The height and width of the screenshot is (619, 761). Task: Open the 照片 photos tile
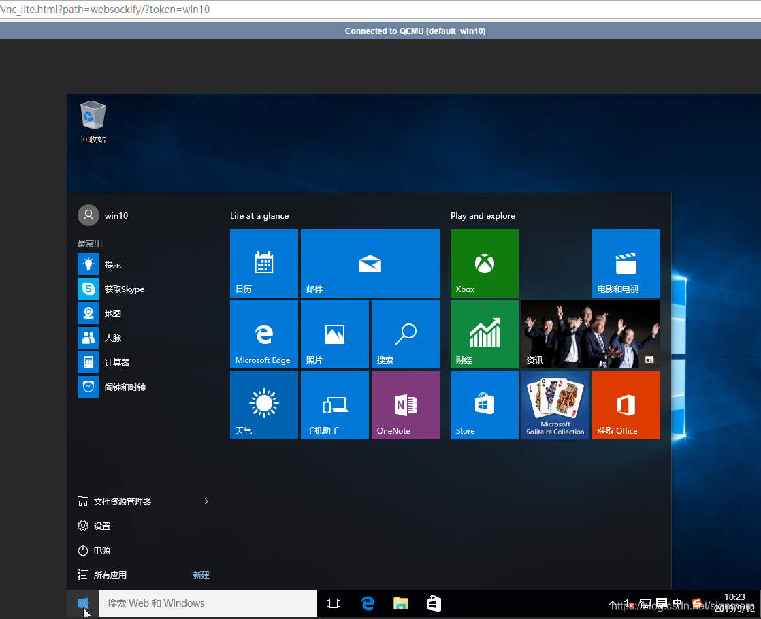pyautogui.click(x=335, y=334)
